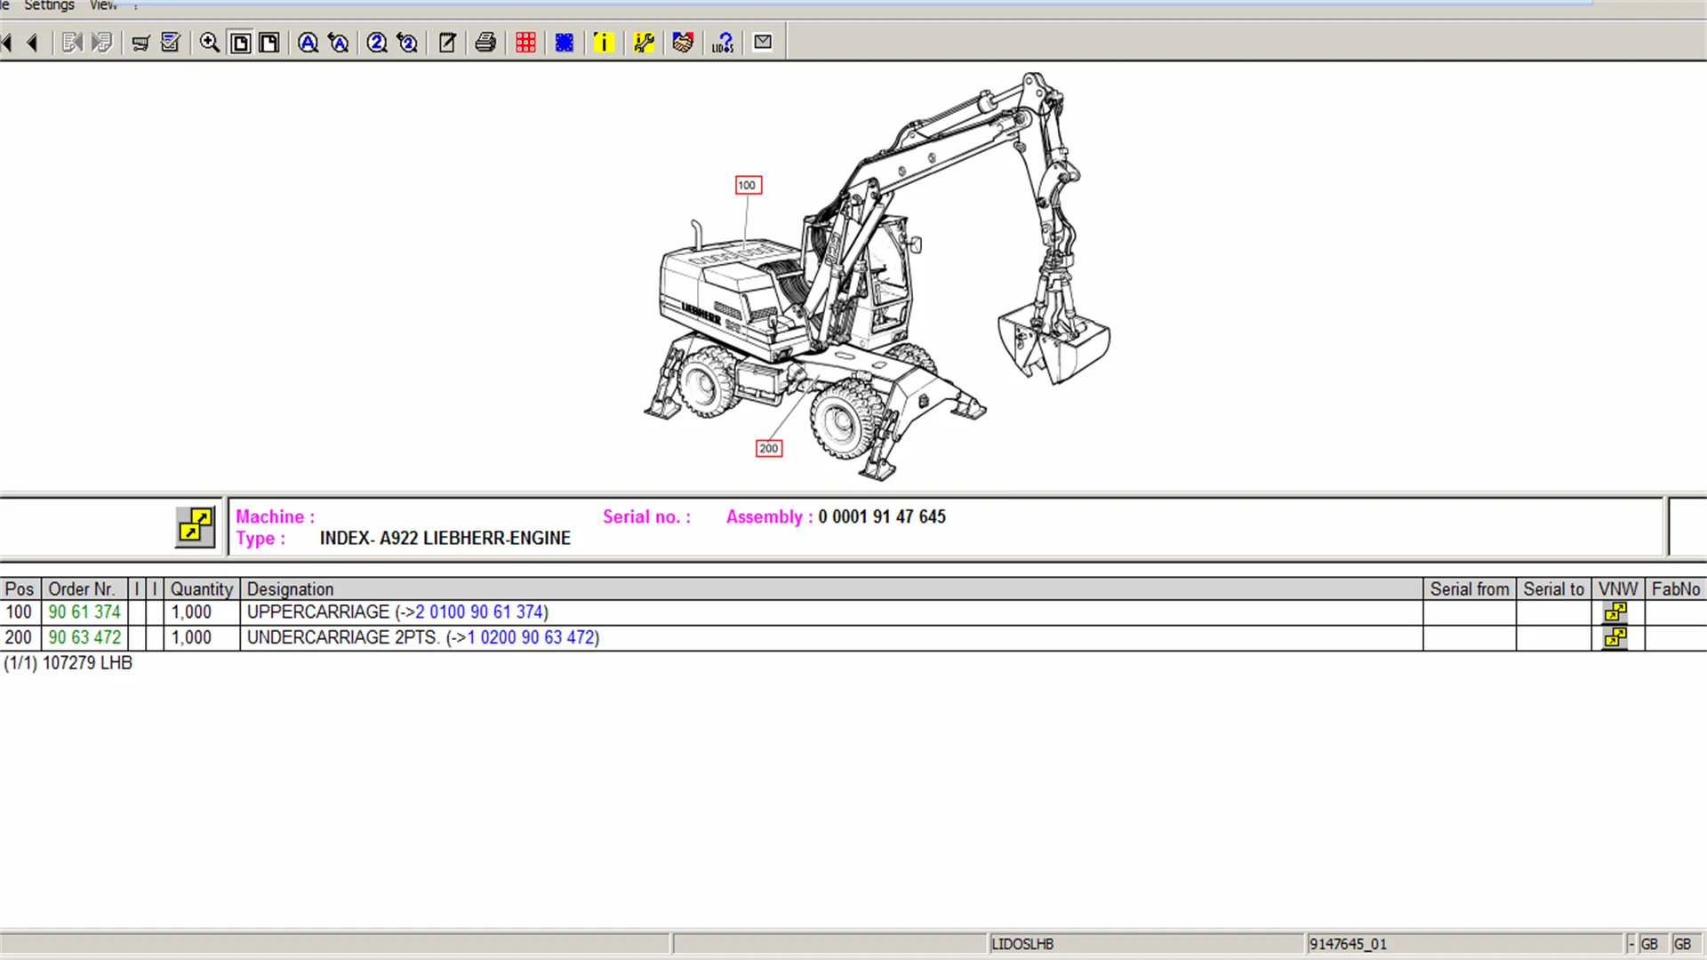Screen dimensions: 1707x960
Task: Click the yellow link icon beside Machine info
Action: coord(196,527)
